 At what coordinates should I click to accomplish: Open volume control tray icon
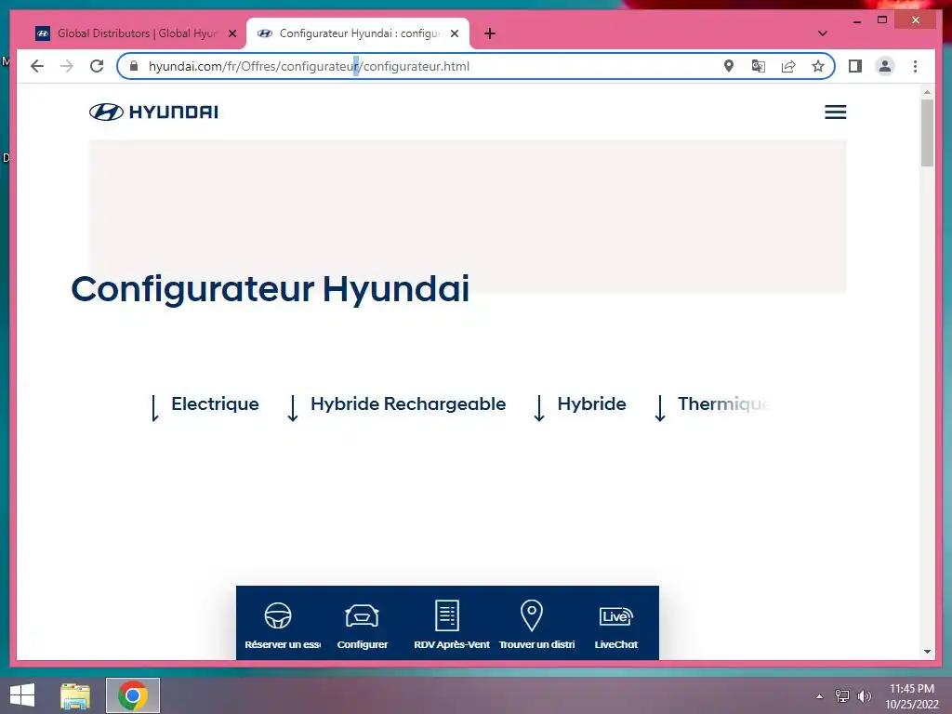point(864,696)
